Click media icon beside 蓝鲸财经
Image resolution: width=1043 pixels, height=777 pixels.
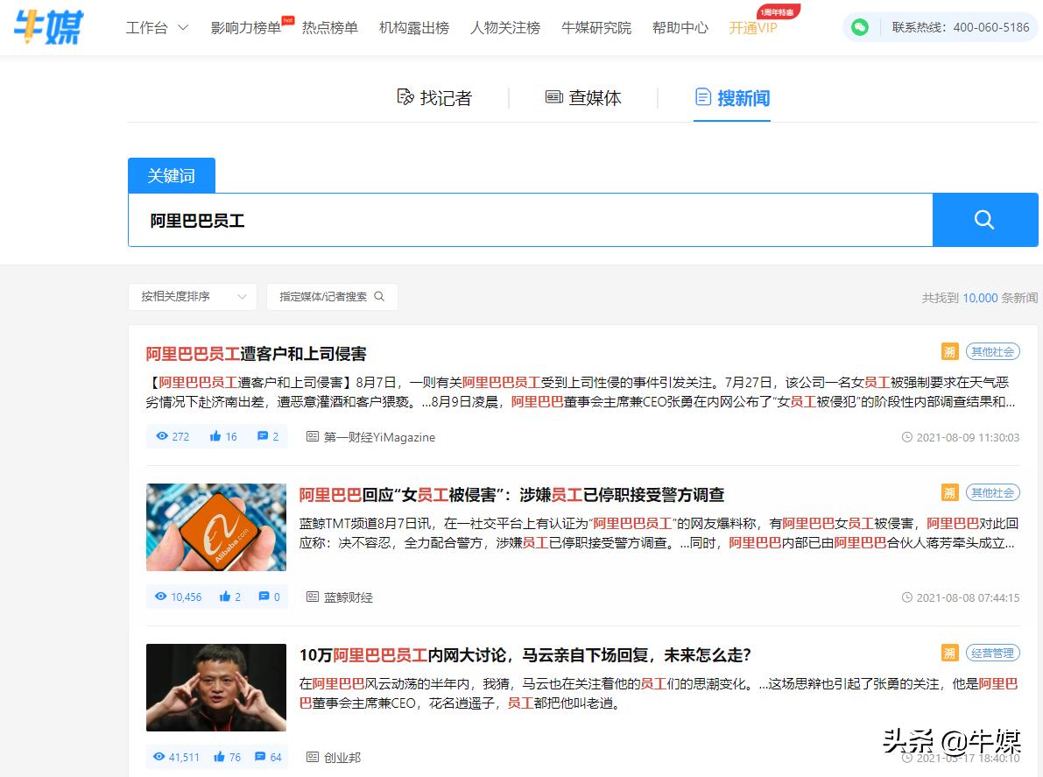pyautogui.click(x=312, y=597)
